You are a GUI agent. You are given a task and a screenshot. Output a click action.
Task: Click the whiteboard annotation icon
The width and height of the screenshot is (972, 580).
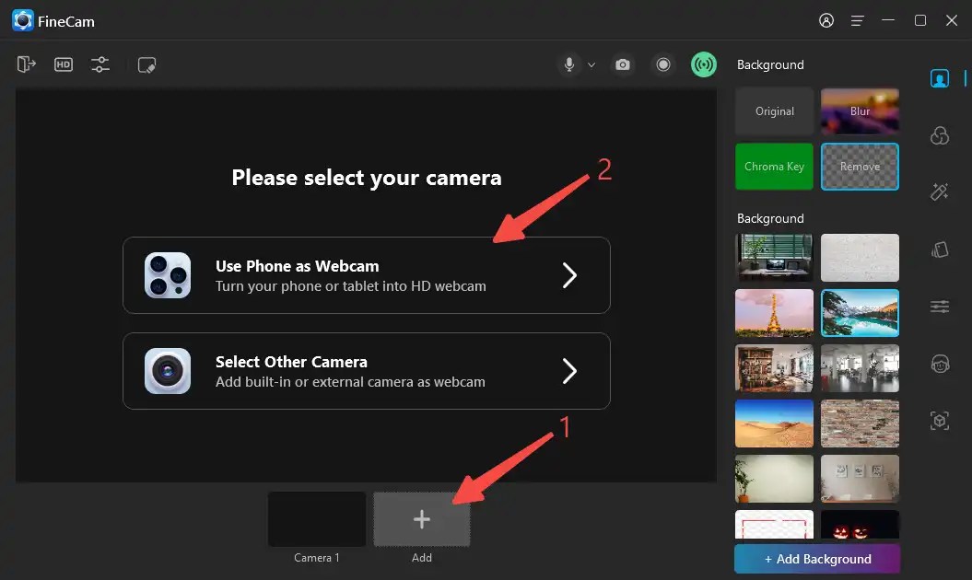pyautogui.click(x=146, y=65)
